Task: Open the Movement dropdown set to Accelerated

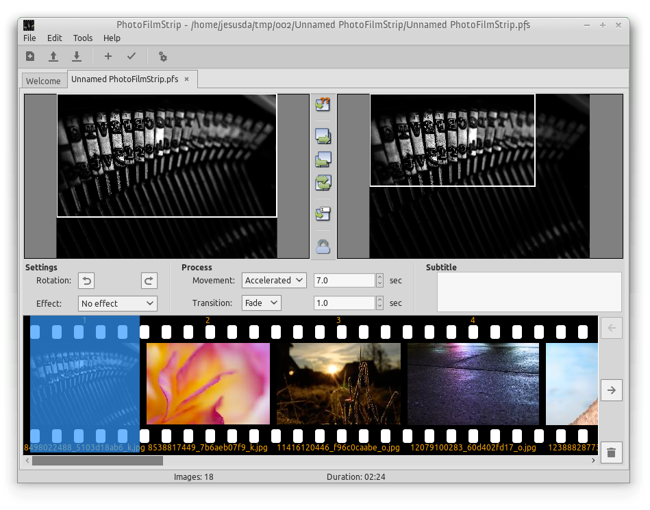Action: 274,280
